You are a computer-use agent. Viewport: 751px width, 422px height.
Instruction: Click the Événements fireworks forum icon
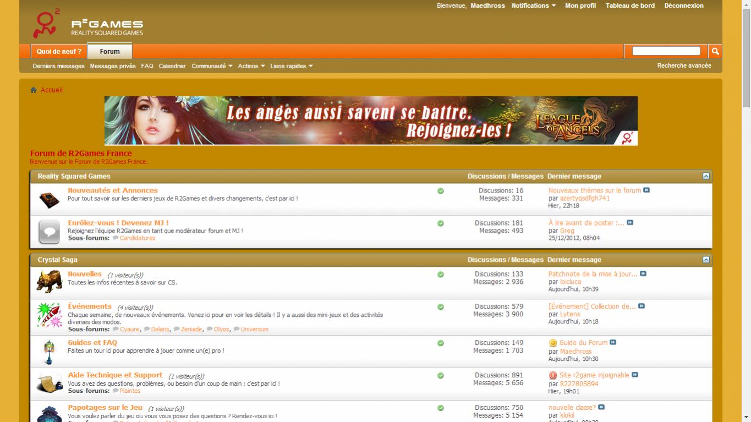[x=49, y=315]
